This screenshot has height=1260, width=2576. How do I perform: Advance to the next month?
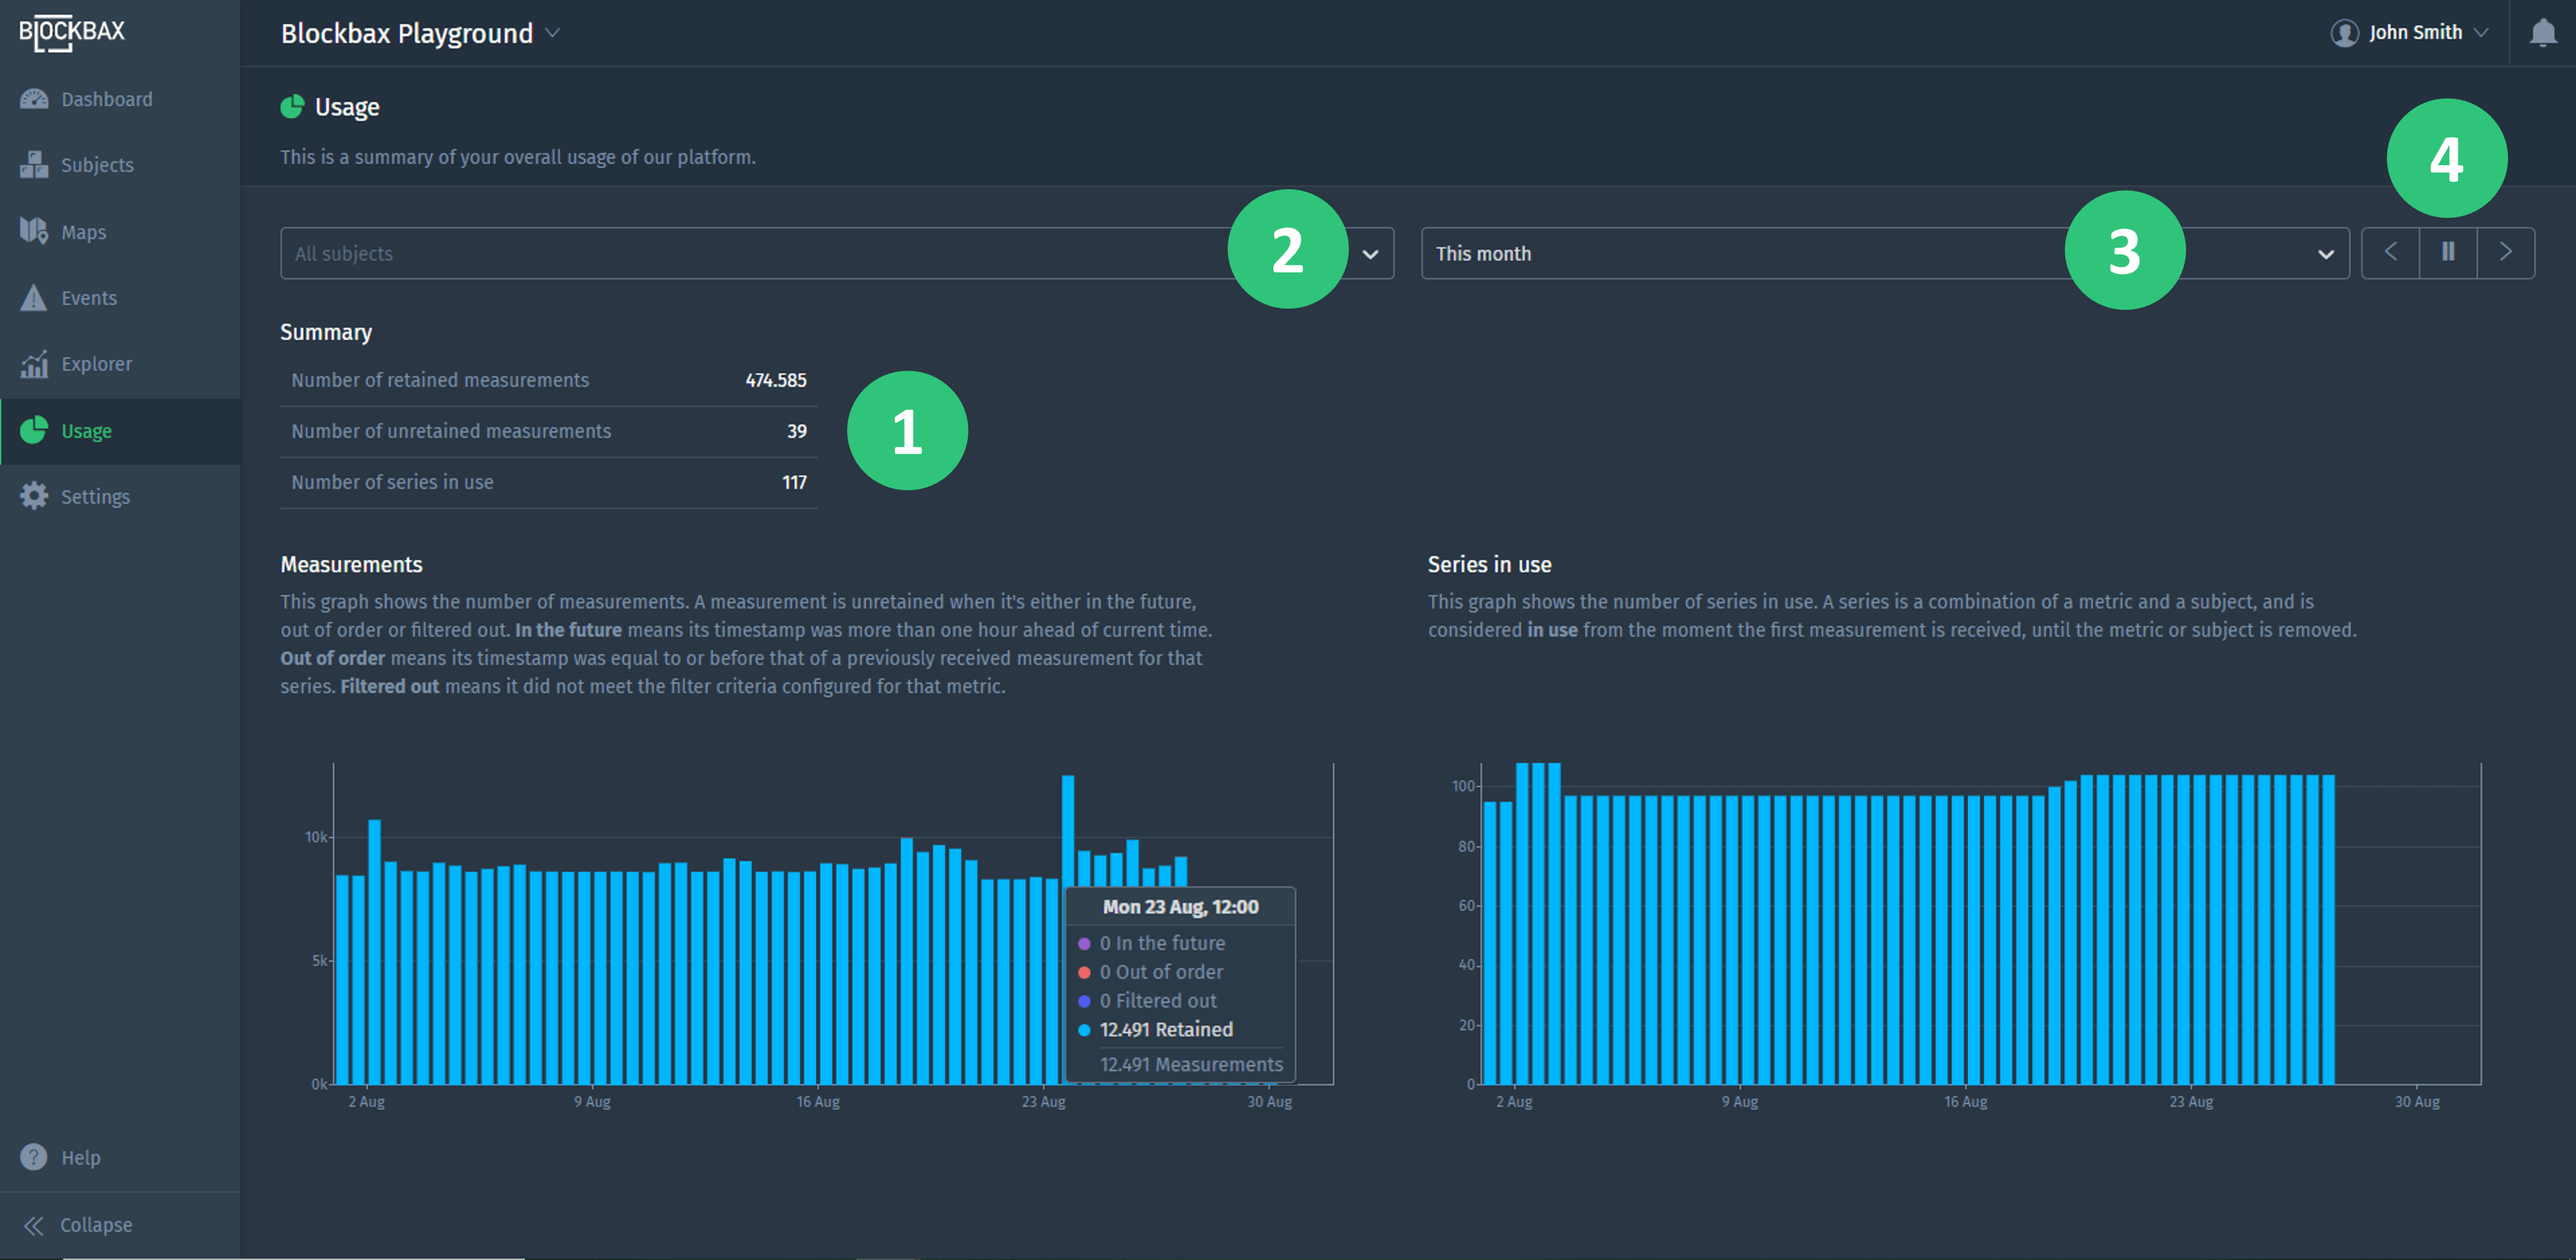pos(2505,252)
